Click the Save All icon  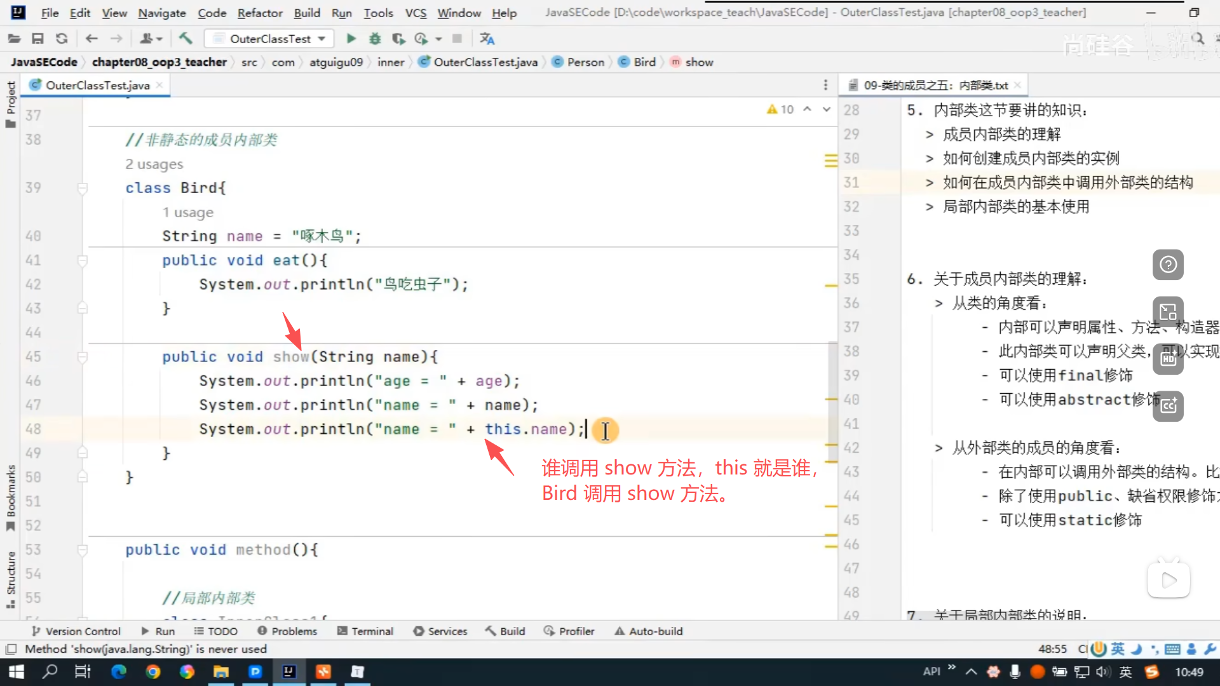coord(37,39)
